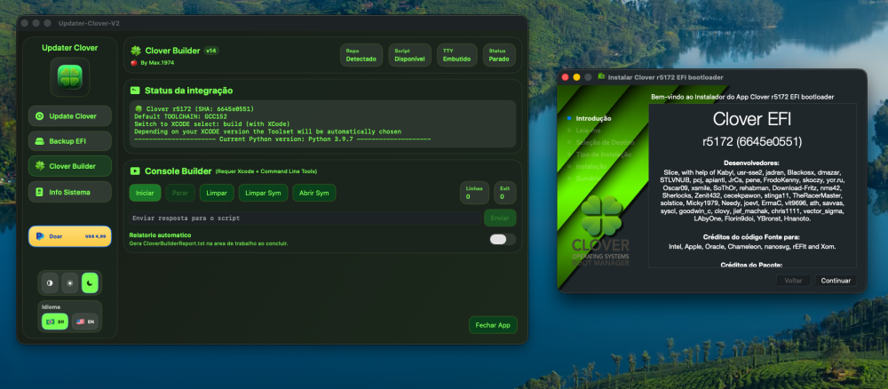Image resolution: width=888 pixels, height=389 pixels.
Task: Switch language to EN English
Action: [x=84, y=322]
